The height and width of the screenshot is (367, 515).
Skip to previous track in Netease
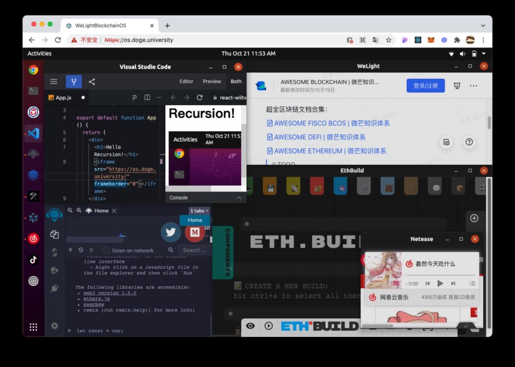427,283
